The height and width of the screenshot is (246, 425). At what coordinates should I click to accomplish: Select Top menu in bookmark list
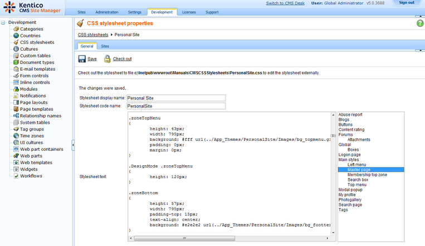click(x=357, y=185)
